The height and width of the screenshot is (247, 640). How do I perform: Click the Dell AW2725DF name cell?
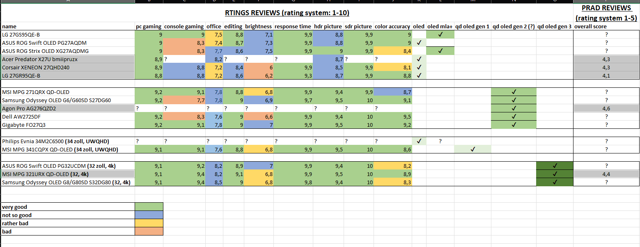point(68,117)
